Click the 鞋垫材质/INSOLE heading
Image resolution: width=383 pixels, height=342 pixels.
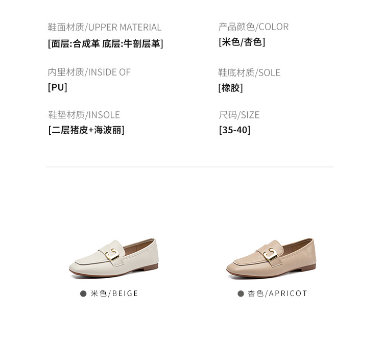coord(84,115)
